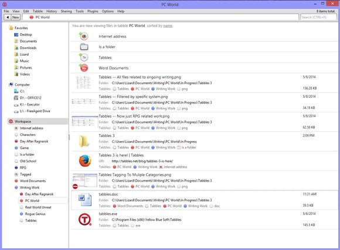This screenshot has height=250, width=340.
Task: Click Rogue Genius blue tabble icon
Action: coord(21,214)
